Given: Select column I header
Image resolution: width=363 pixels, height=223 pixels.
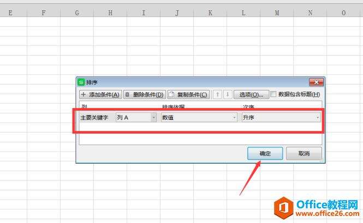Looking at the screenshot, I should tap(144, 13).
